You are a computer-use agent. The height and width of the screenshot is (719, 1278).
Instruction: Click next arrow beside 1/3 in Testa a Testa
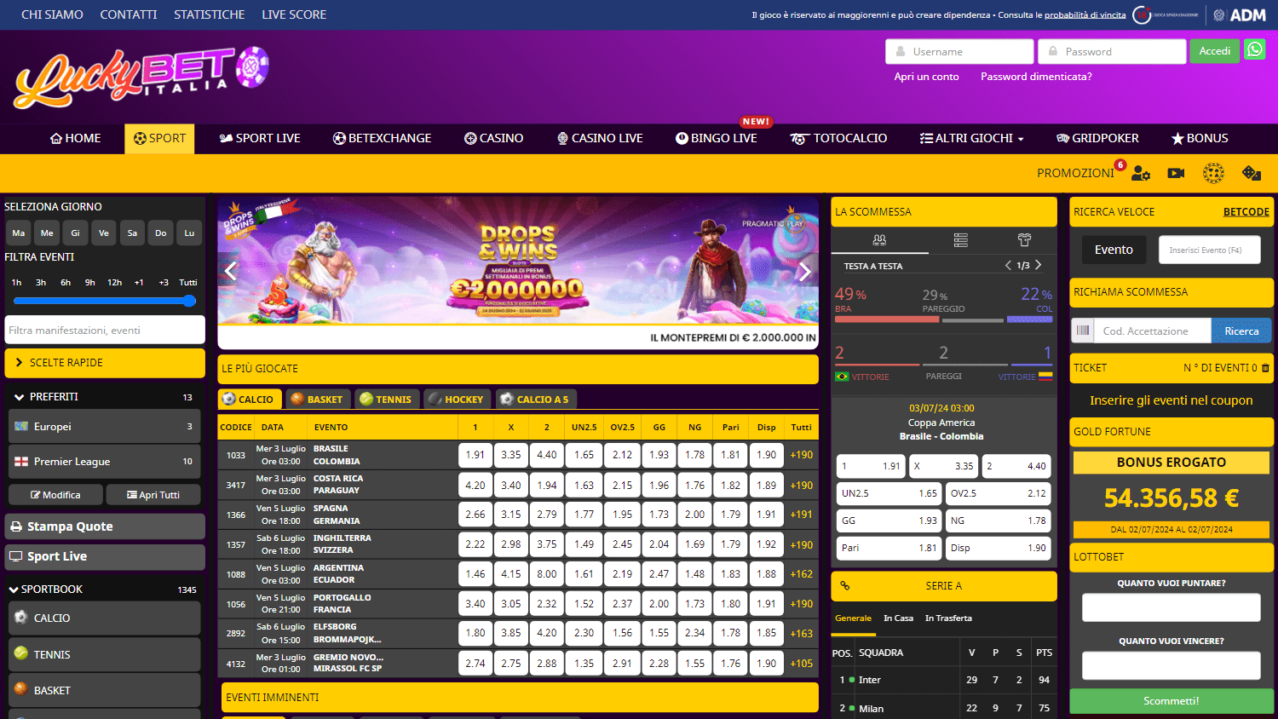[1038, 265]
